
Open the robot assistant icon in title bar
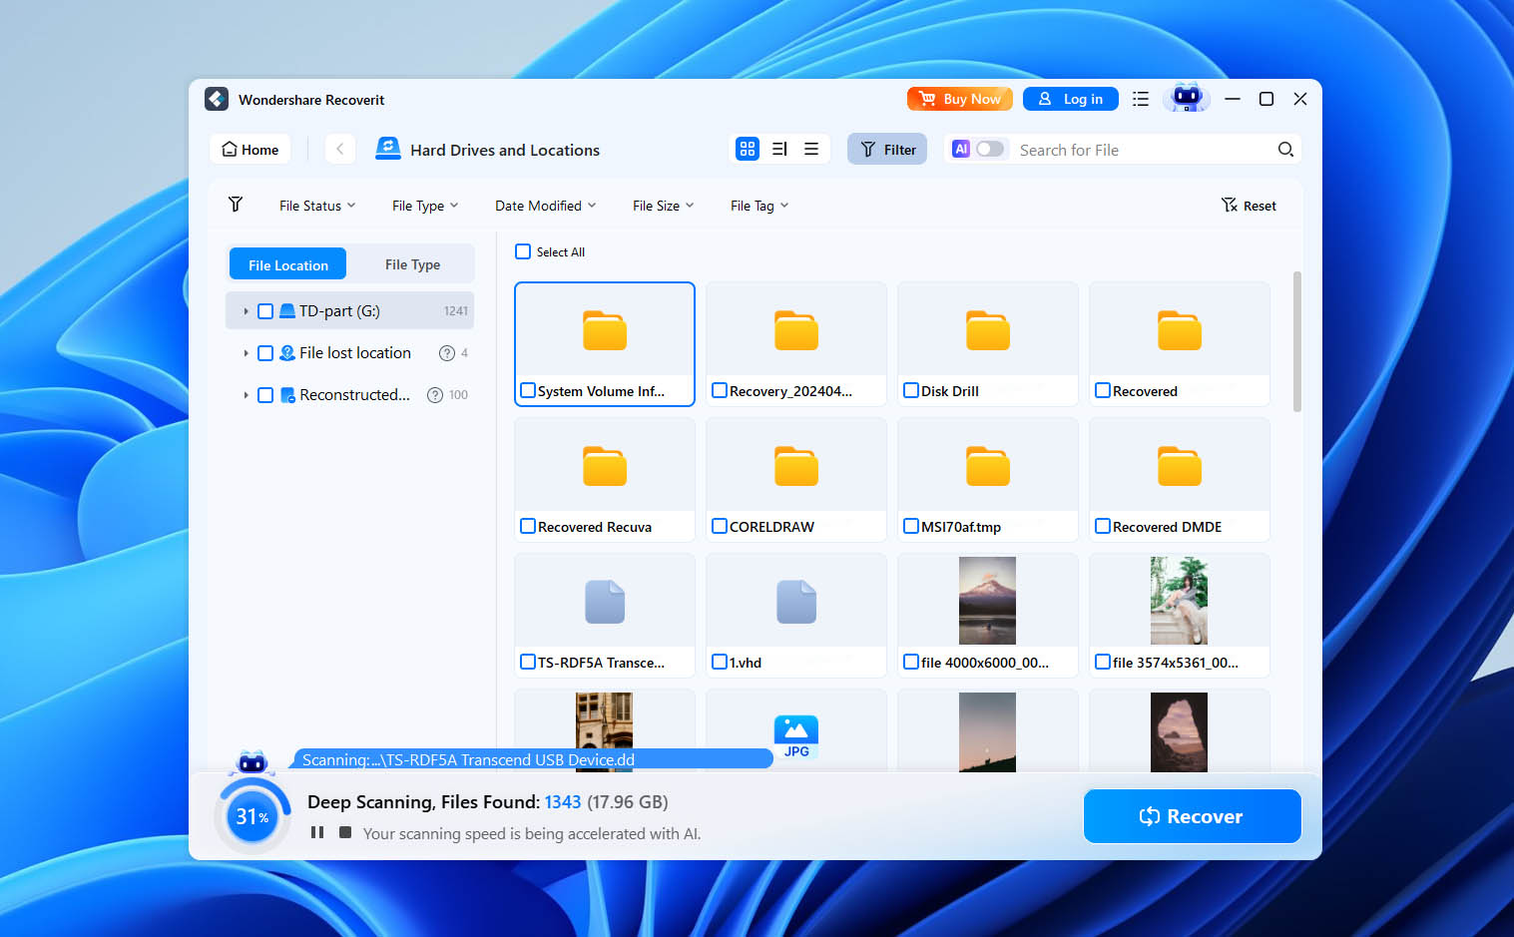click(x=1187, y=98)
